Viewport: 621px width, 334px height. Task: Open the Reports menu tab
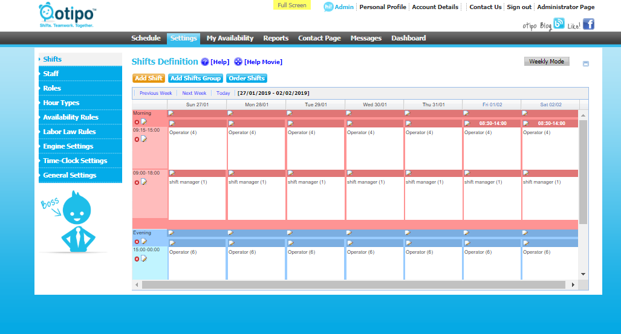(276, 38)
